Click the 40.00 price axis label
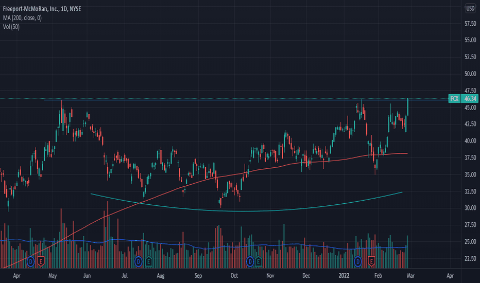480x283 pixels. coord(470,141)
